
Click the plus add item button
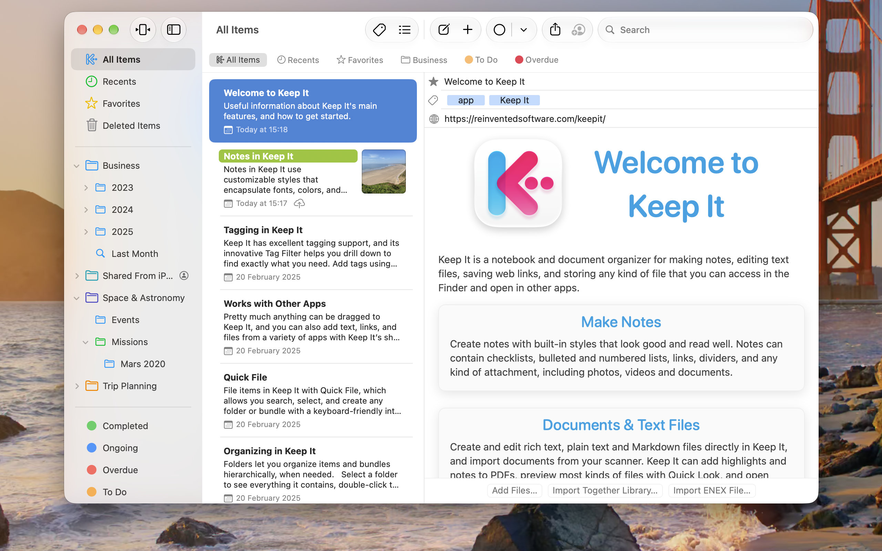point(468,30)
